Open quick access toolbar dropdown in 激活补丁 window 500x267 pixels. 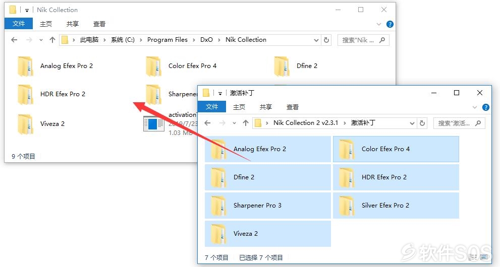pyautogui.click(x=220, y=93)
